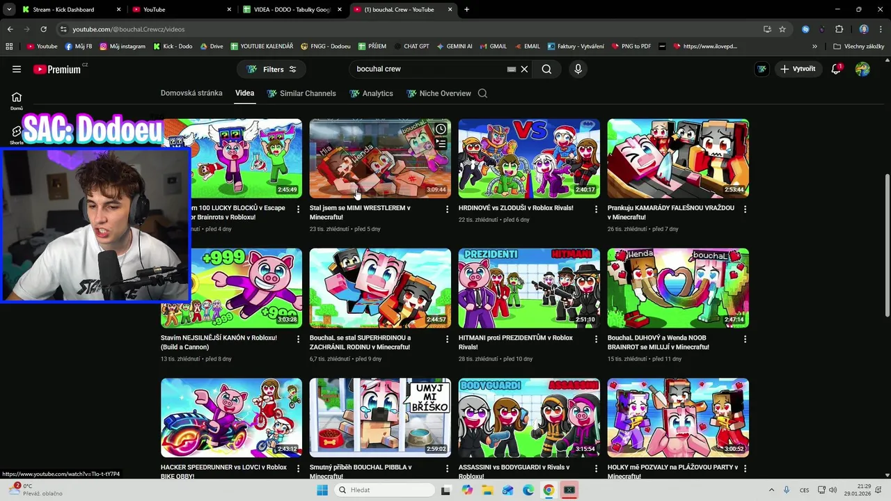
Task: Expand the hidden bookmarks chevron
Action: [x=814, y=47]
